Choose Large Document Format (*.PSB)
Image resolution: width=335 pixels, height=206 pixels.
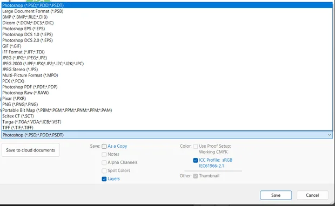click(x=167, y=11)
